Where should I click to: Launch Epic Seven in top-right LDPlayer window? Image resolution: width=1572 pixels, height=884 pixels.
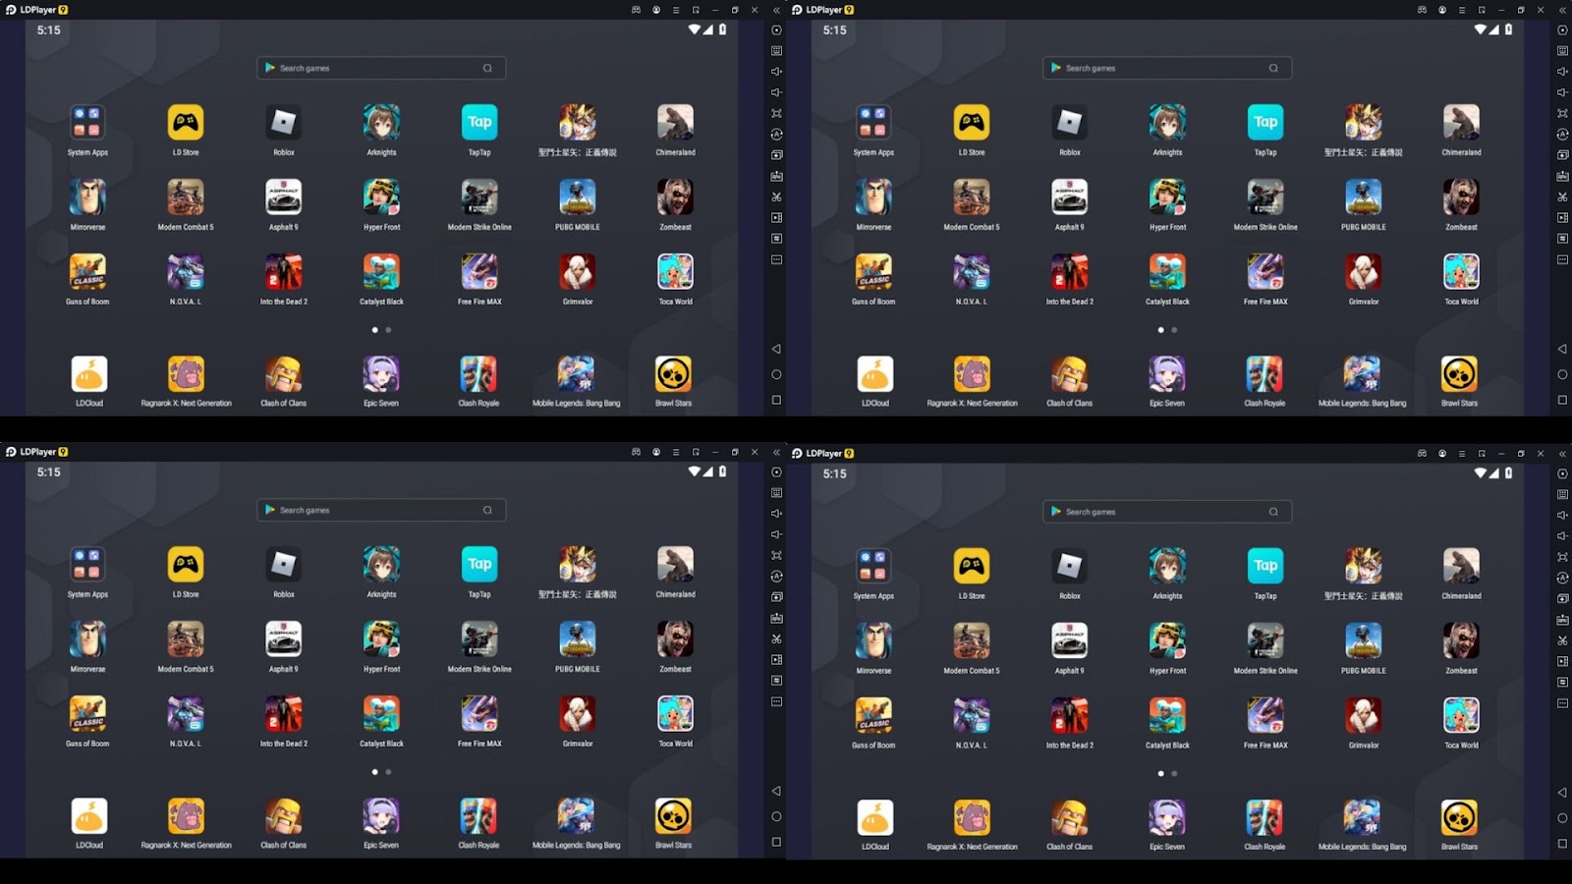click(x=1167, y=373)
